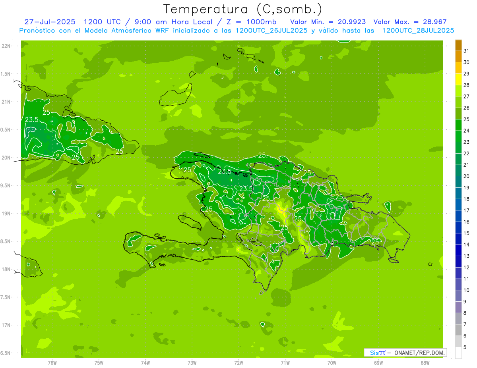Click the 72W longitude axis label
Screen dimensions: 477x368
[238, 362]
